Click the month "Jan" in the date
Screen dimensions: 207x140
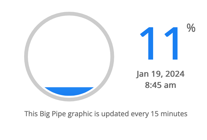142,74
